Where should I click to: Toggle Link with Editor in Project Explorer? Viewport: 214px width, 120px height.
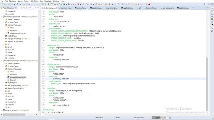(24, 8)
